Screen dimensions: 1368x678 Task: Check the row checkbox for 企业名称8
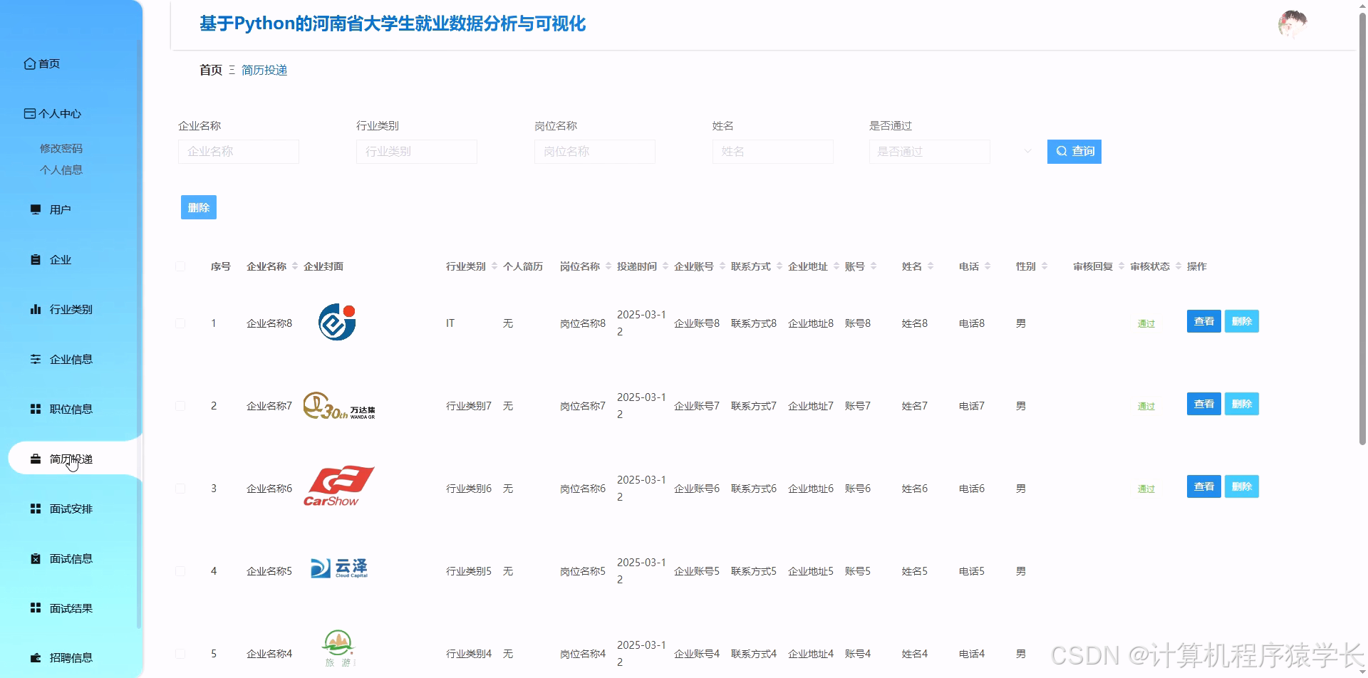point(180,323)
